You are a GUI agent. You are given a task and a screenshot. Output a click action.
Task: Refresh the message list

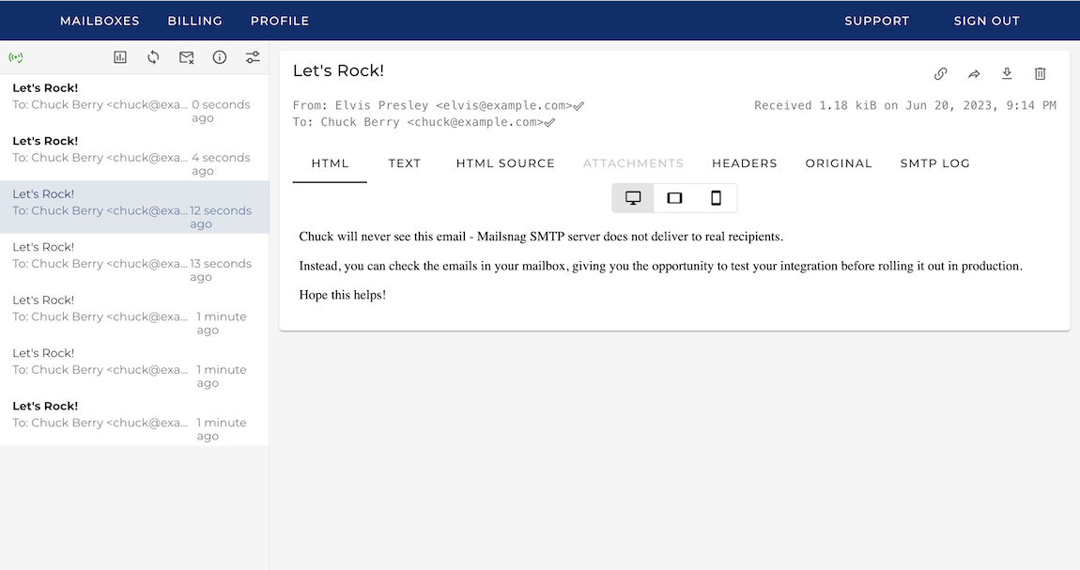pos(153,58)
